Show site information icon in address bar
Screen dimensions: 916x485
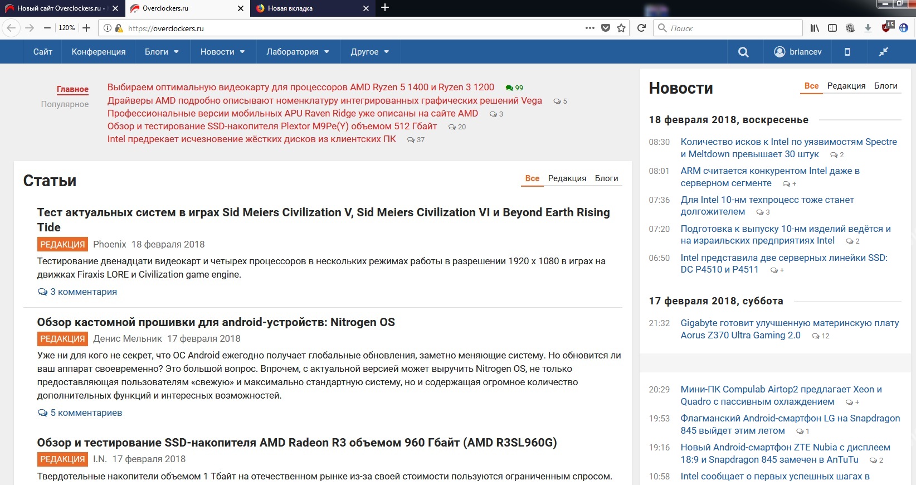coord(108,28)
